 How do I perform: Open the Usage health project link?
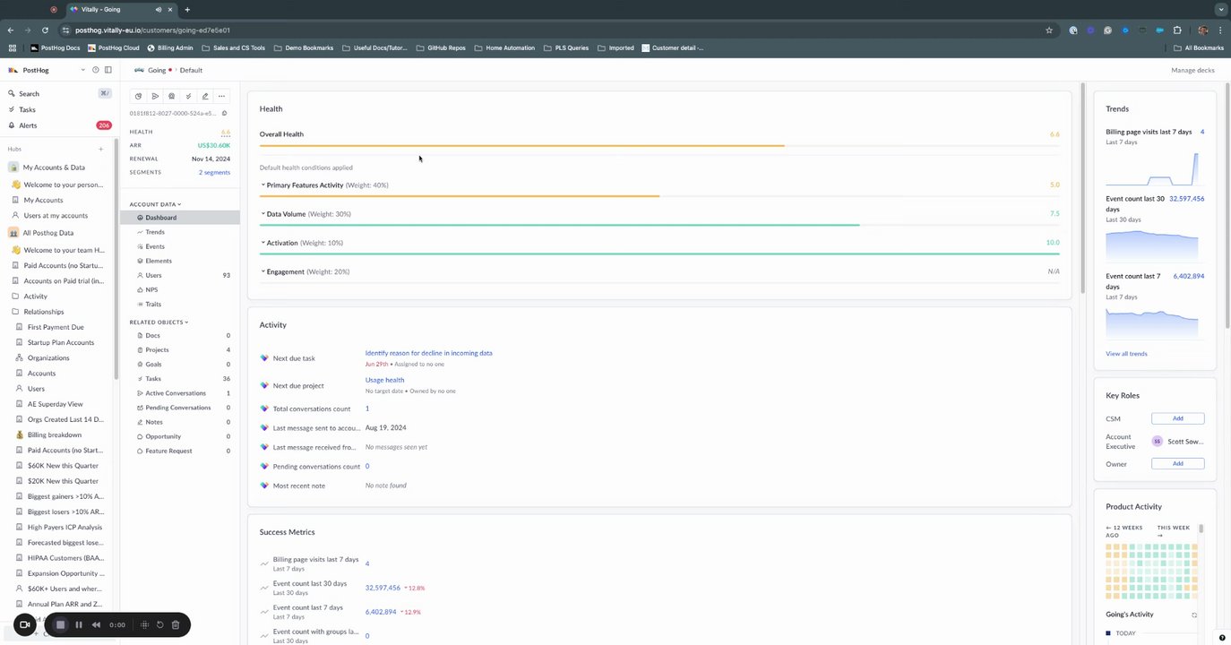[x=384, y=380]
